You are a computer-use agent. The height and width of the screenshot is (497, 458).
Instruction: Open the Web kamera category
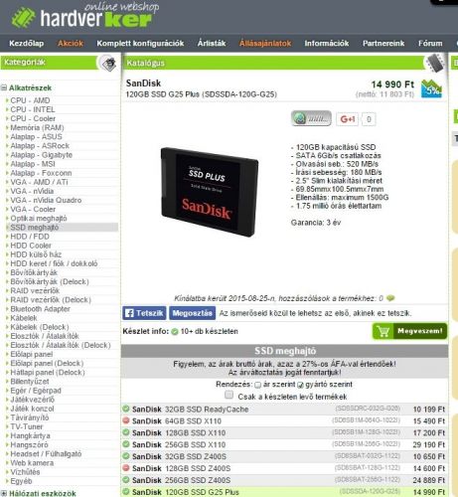32,463
